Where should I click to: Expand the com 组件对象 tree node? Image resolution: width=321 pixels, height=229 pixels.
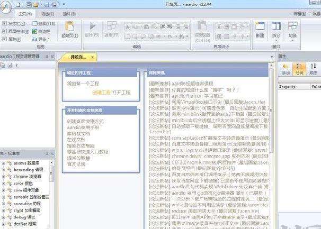pos(3,190)
